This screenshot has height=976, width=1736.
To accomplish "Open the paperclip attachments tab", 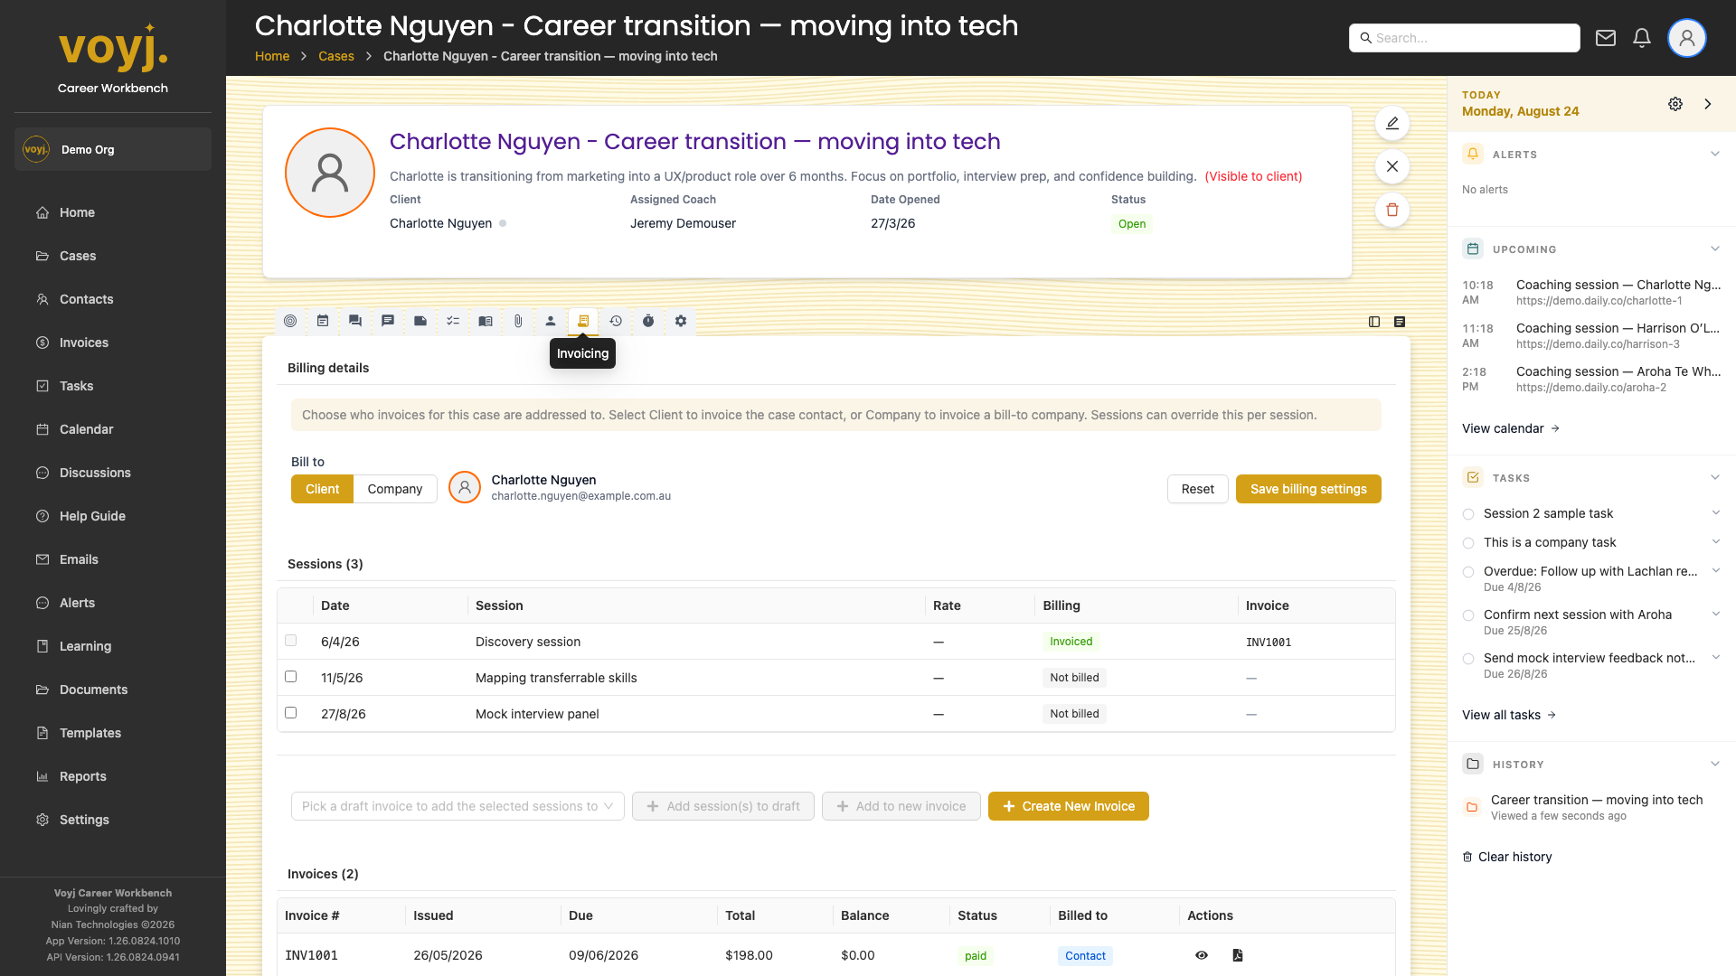I will (518, 321).
